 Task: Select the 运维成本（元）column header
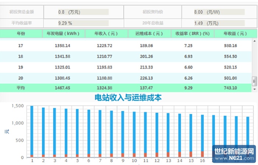[149, 34]
